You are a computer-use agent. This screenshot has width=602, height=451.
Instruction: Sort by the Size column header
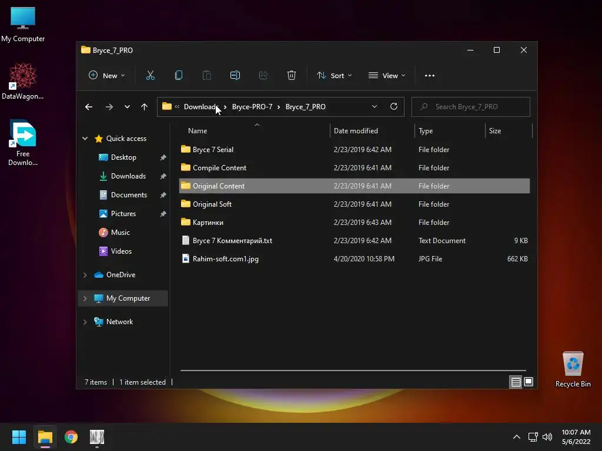[509, 131]
